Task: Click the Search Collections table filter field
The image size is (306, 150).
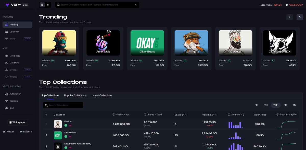Action: coord(63,105)
